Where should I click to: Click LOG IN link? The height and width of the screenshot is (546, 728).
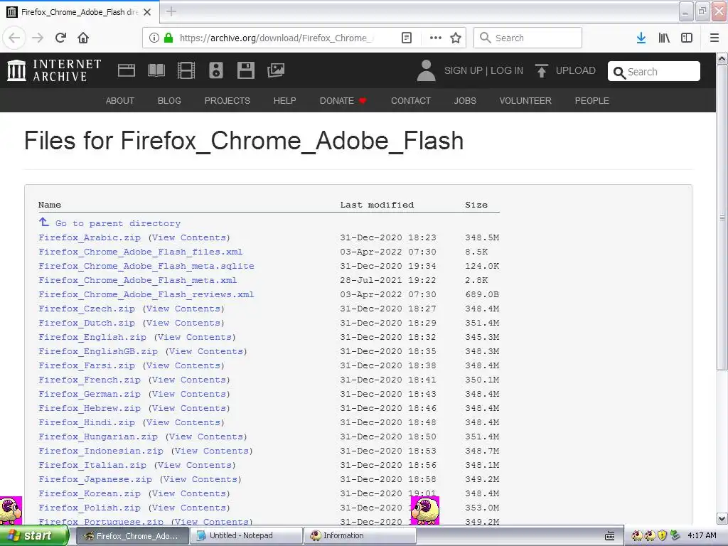(506, 70)
